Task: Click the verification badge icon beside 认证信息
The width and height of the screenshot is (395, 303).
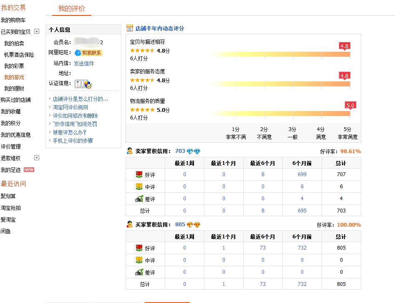Action: (83, 84)
